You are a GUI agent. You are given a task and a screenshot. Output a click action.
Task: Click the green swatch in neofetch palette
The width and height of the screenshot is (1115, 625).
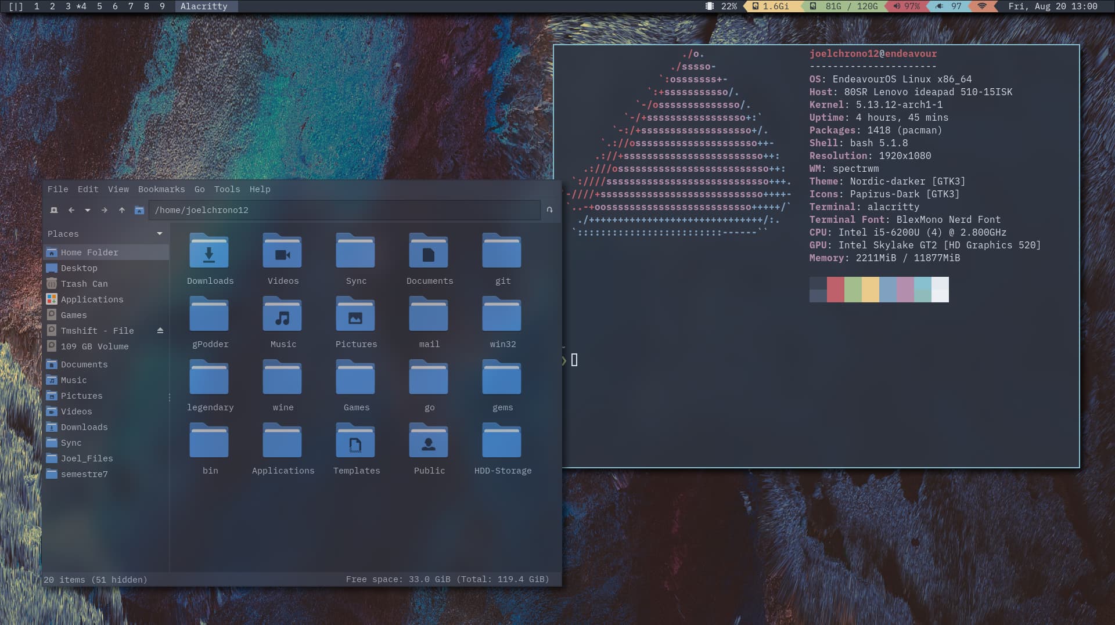(x=853, y=290)
